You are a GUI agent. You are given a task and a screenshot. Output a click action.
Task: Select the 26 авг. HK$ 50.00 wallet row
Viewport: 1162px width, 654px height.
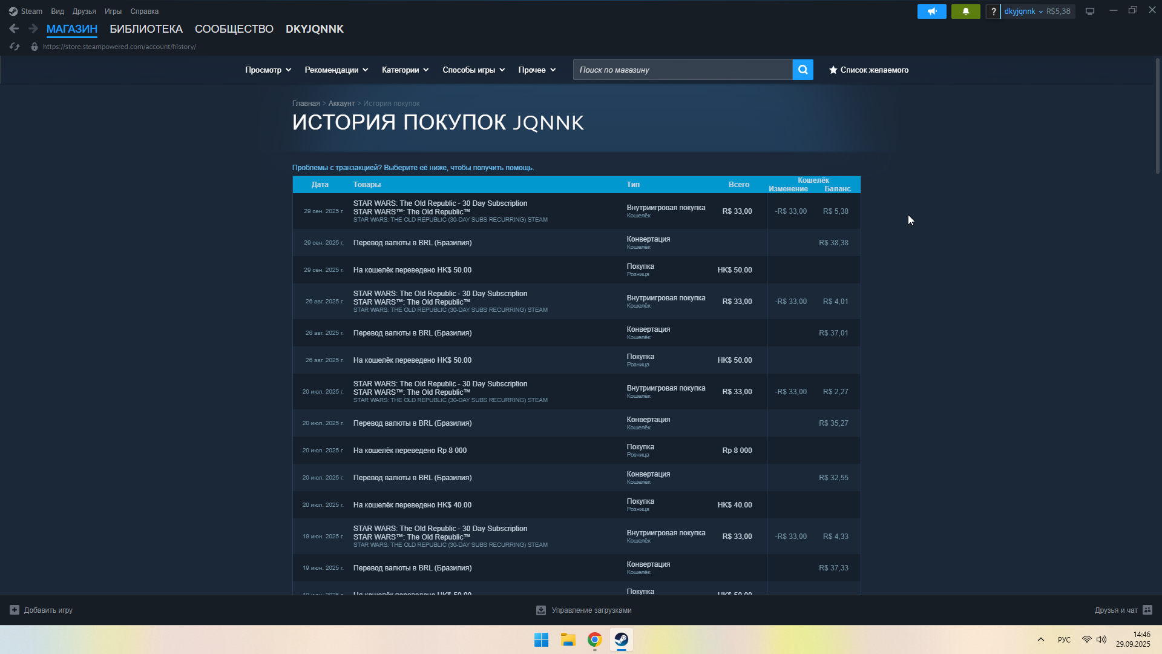click(x=576, y=360)
